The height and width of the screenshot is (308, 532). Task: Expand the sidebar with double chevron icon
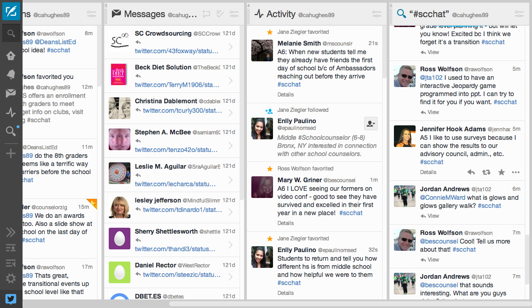(x=11, y=232)
